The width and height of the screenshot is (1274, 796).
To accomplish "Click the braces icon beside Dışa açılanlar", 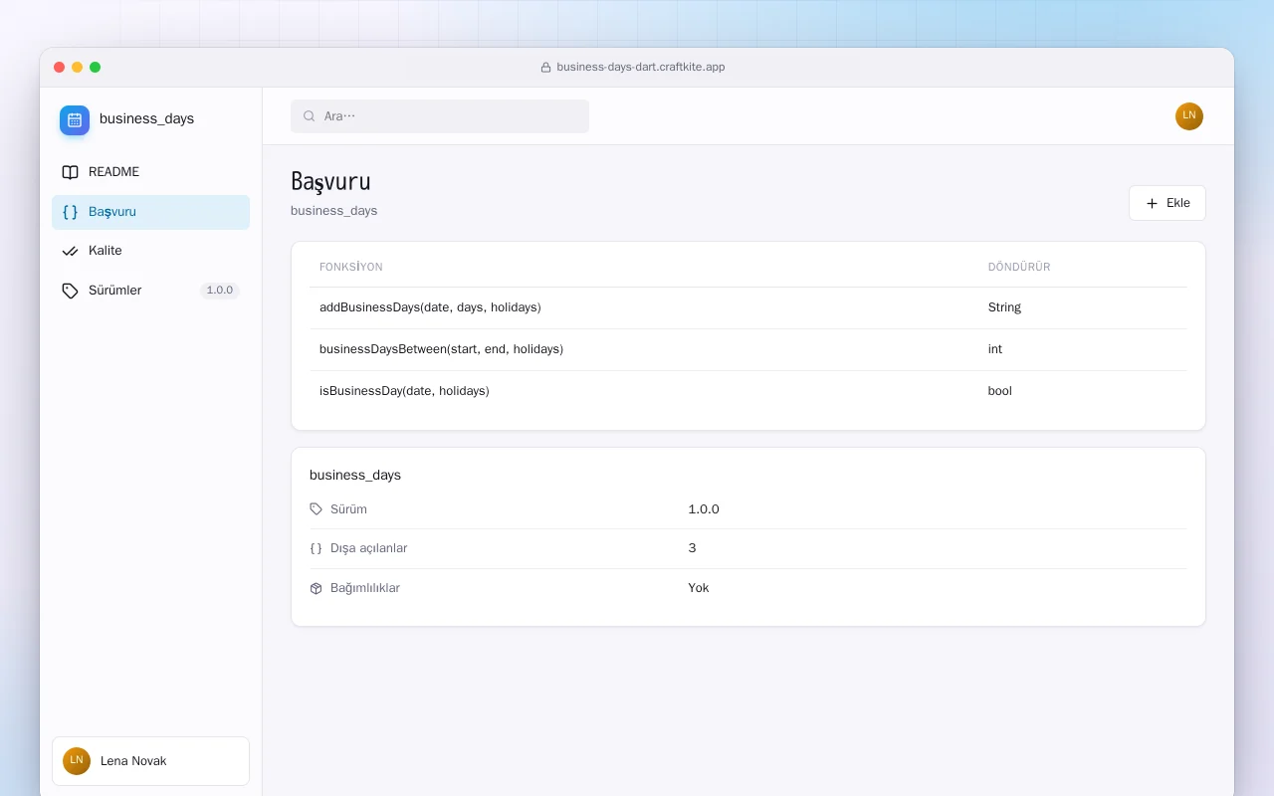I will [317, 548].
